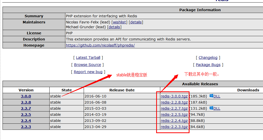Visit the phpredis GitHub homepage URL

click(x=100, y=45)
